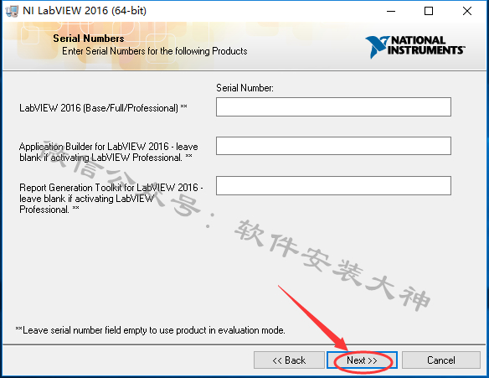Click the NATIONAL INSTRUMENTS wordmark text
The height and width of the screenshot is (378, 489).
pyautogui.click(x=426, y=45)
